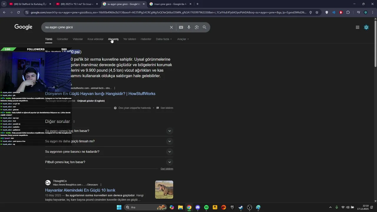This screenshot has height=212, width=377.
Task: Click the magnifier search button
Action: pyautogui.click(x=204, y=27)
